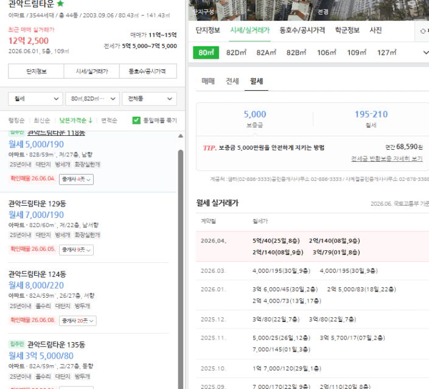Open the 학군정보 tab
The width and height of the screenshot is (429, 389).
[x=347, y=30]
